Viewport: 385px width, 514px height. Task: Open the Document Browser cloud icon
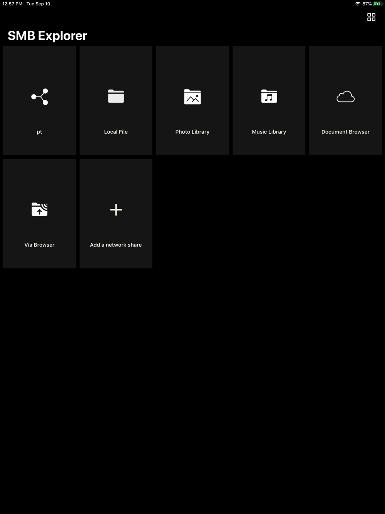tap(345, 97)
